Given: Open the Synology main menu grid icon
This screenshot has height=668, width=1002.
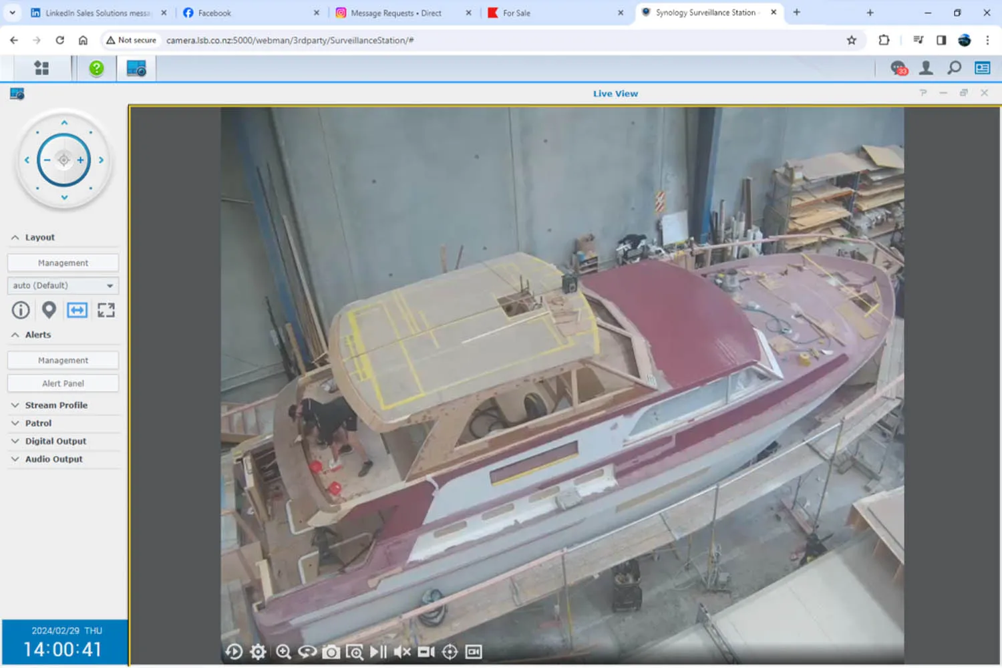Looking at the screenshot, I should click(41, 68).
